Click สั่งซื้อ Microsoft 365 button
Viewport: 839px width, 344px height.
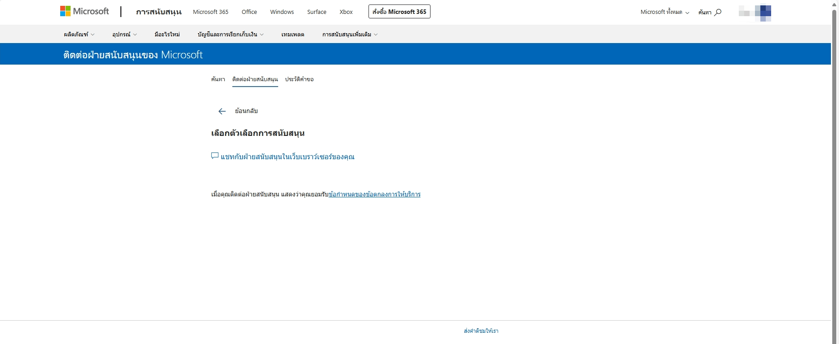[400, 12]
